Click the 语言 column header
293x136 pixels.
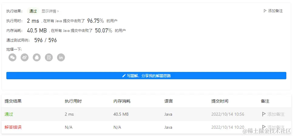pyautogui.click(x=169, y=101)
